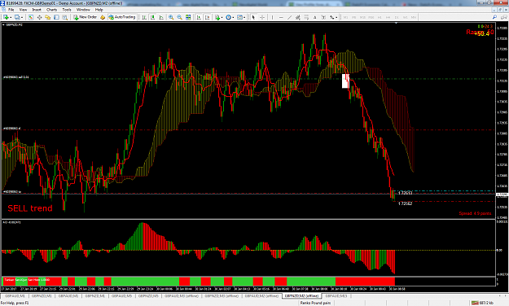Image resolution: width=509 pixels, height=306 pixels.
Task: Open a new chart window
Action: (6, 17)
